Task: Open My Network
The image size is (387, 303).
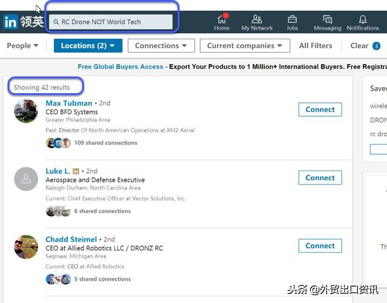Action: pyautogui.click(x=257, y=22)
